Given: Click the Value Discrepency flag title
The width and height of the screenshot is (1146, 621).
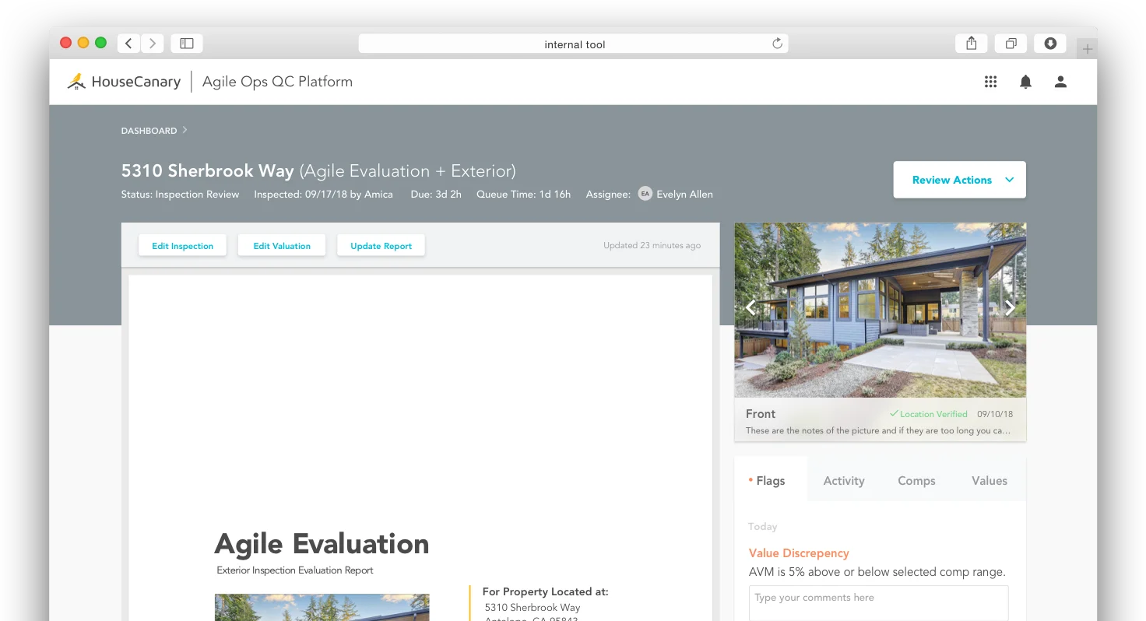Looking at the screenshot, I should pyautogui.click(x=799, y=553).
